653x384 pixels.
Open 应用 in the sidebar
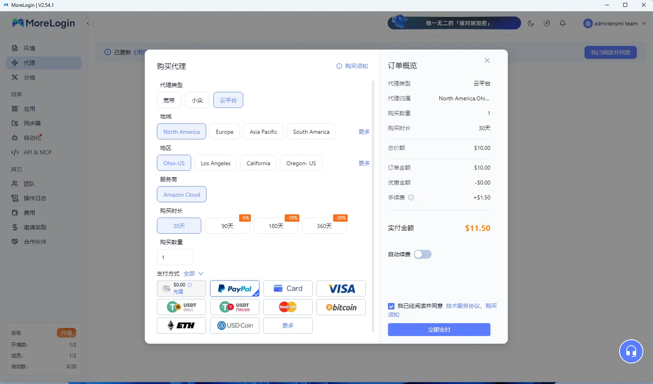click(44, 109)
